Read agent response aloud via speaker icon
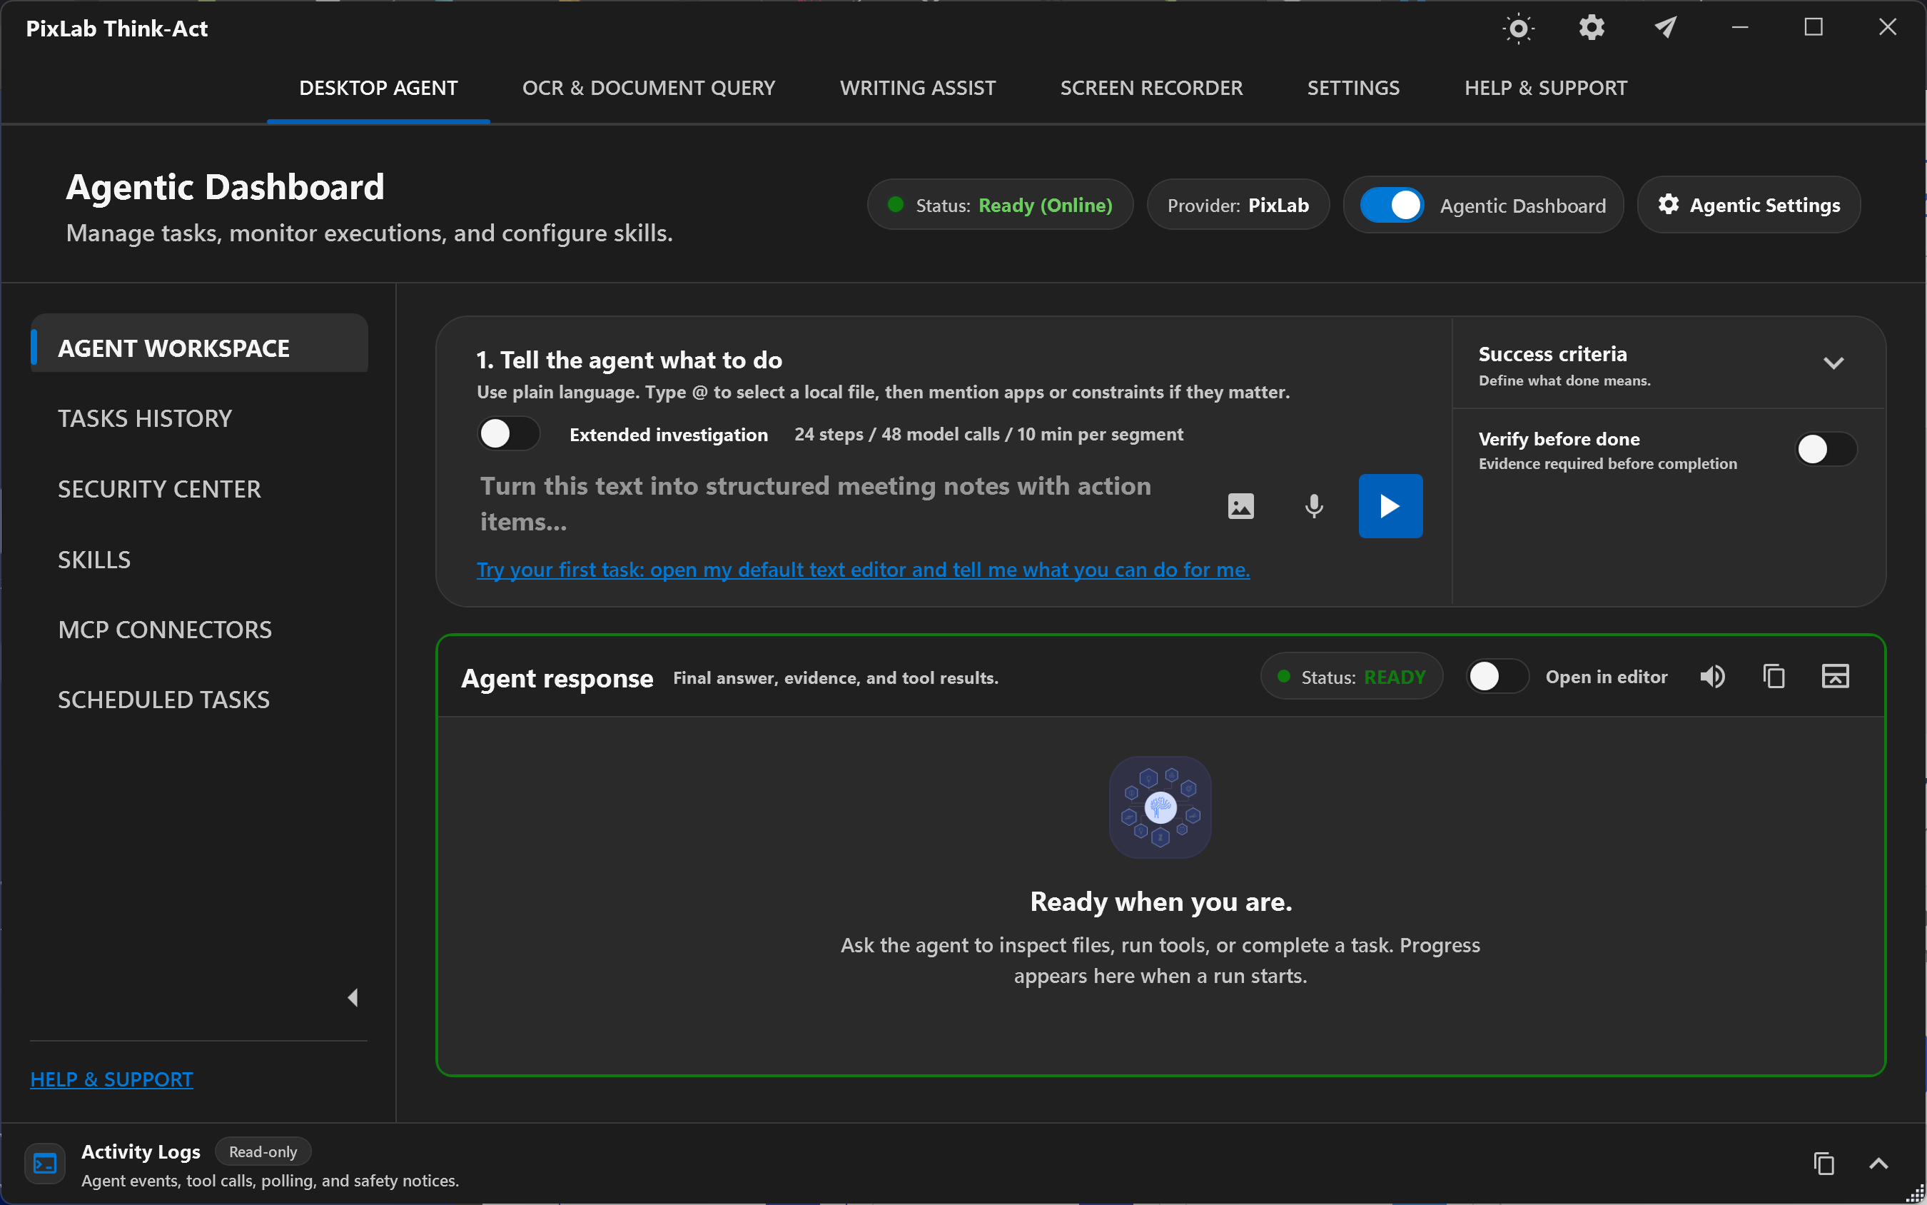 point(1712,677)
